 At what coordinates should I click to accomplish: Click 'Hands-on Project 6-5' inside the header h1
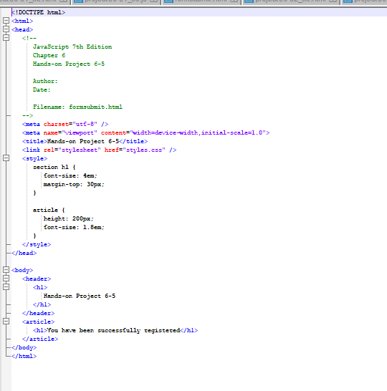coord(80,296)
